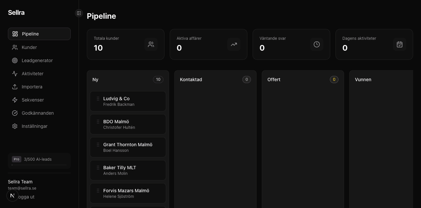Click the trending arrow icon in Aktiva affärer

[234, 44]
